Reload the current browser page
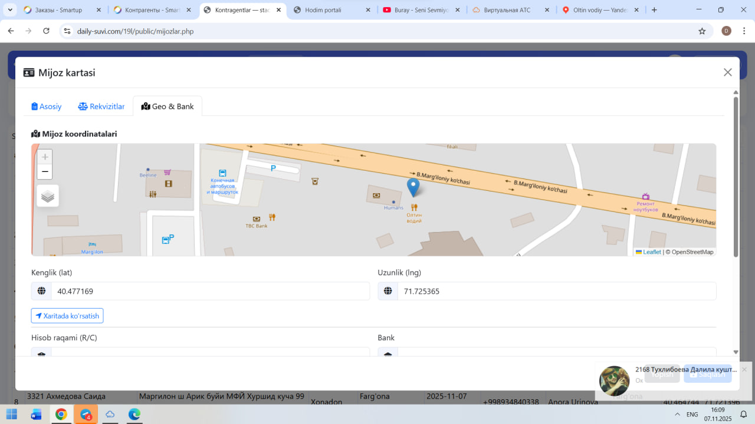Image resolution: width=755 pixels, height=424 pixels. [47, 31]
